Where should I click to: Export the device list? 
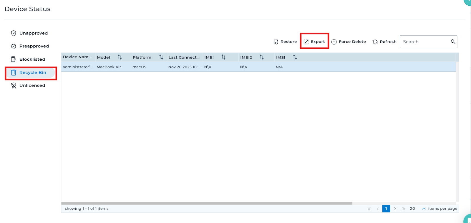pyautogui.click(x=314, y=42)
